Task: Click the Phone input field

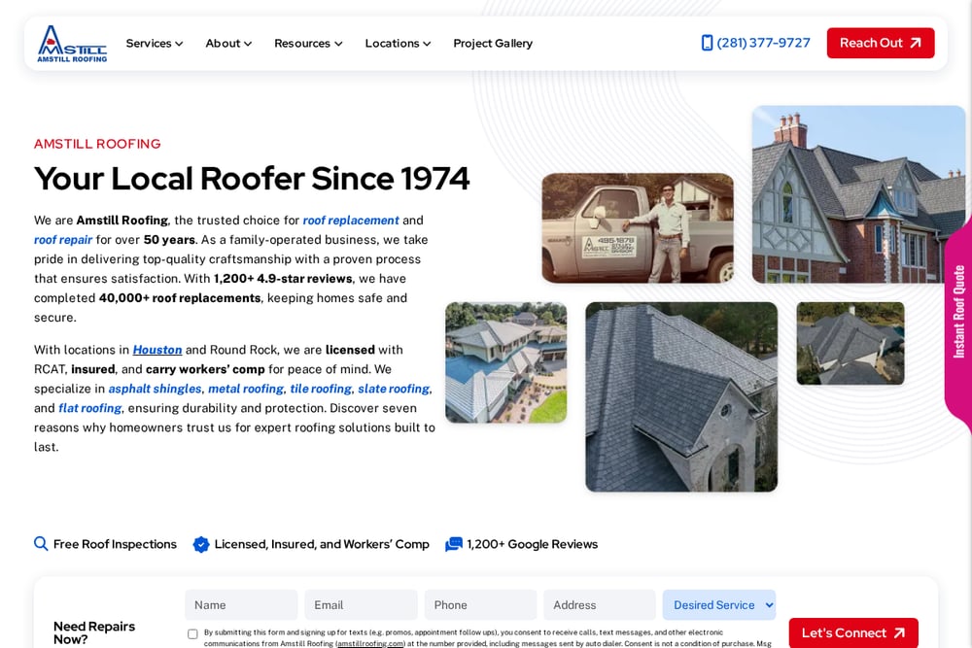Action: [x=480, y=604]
